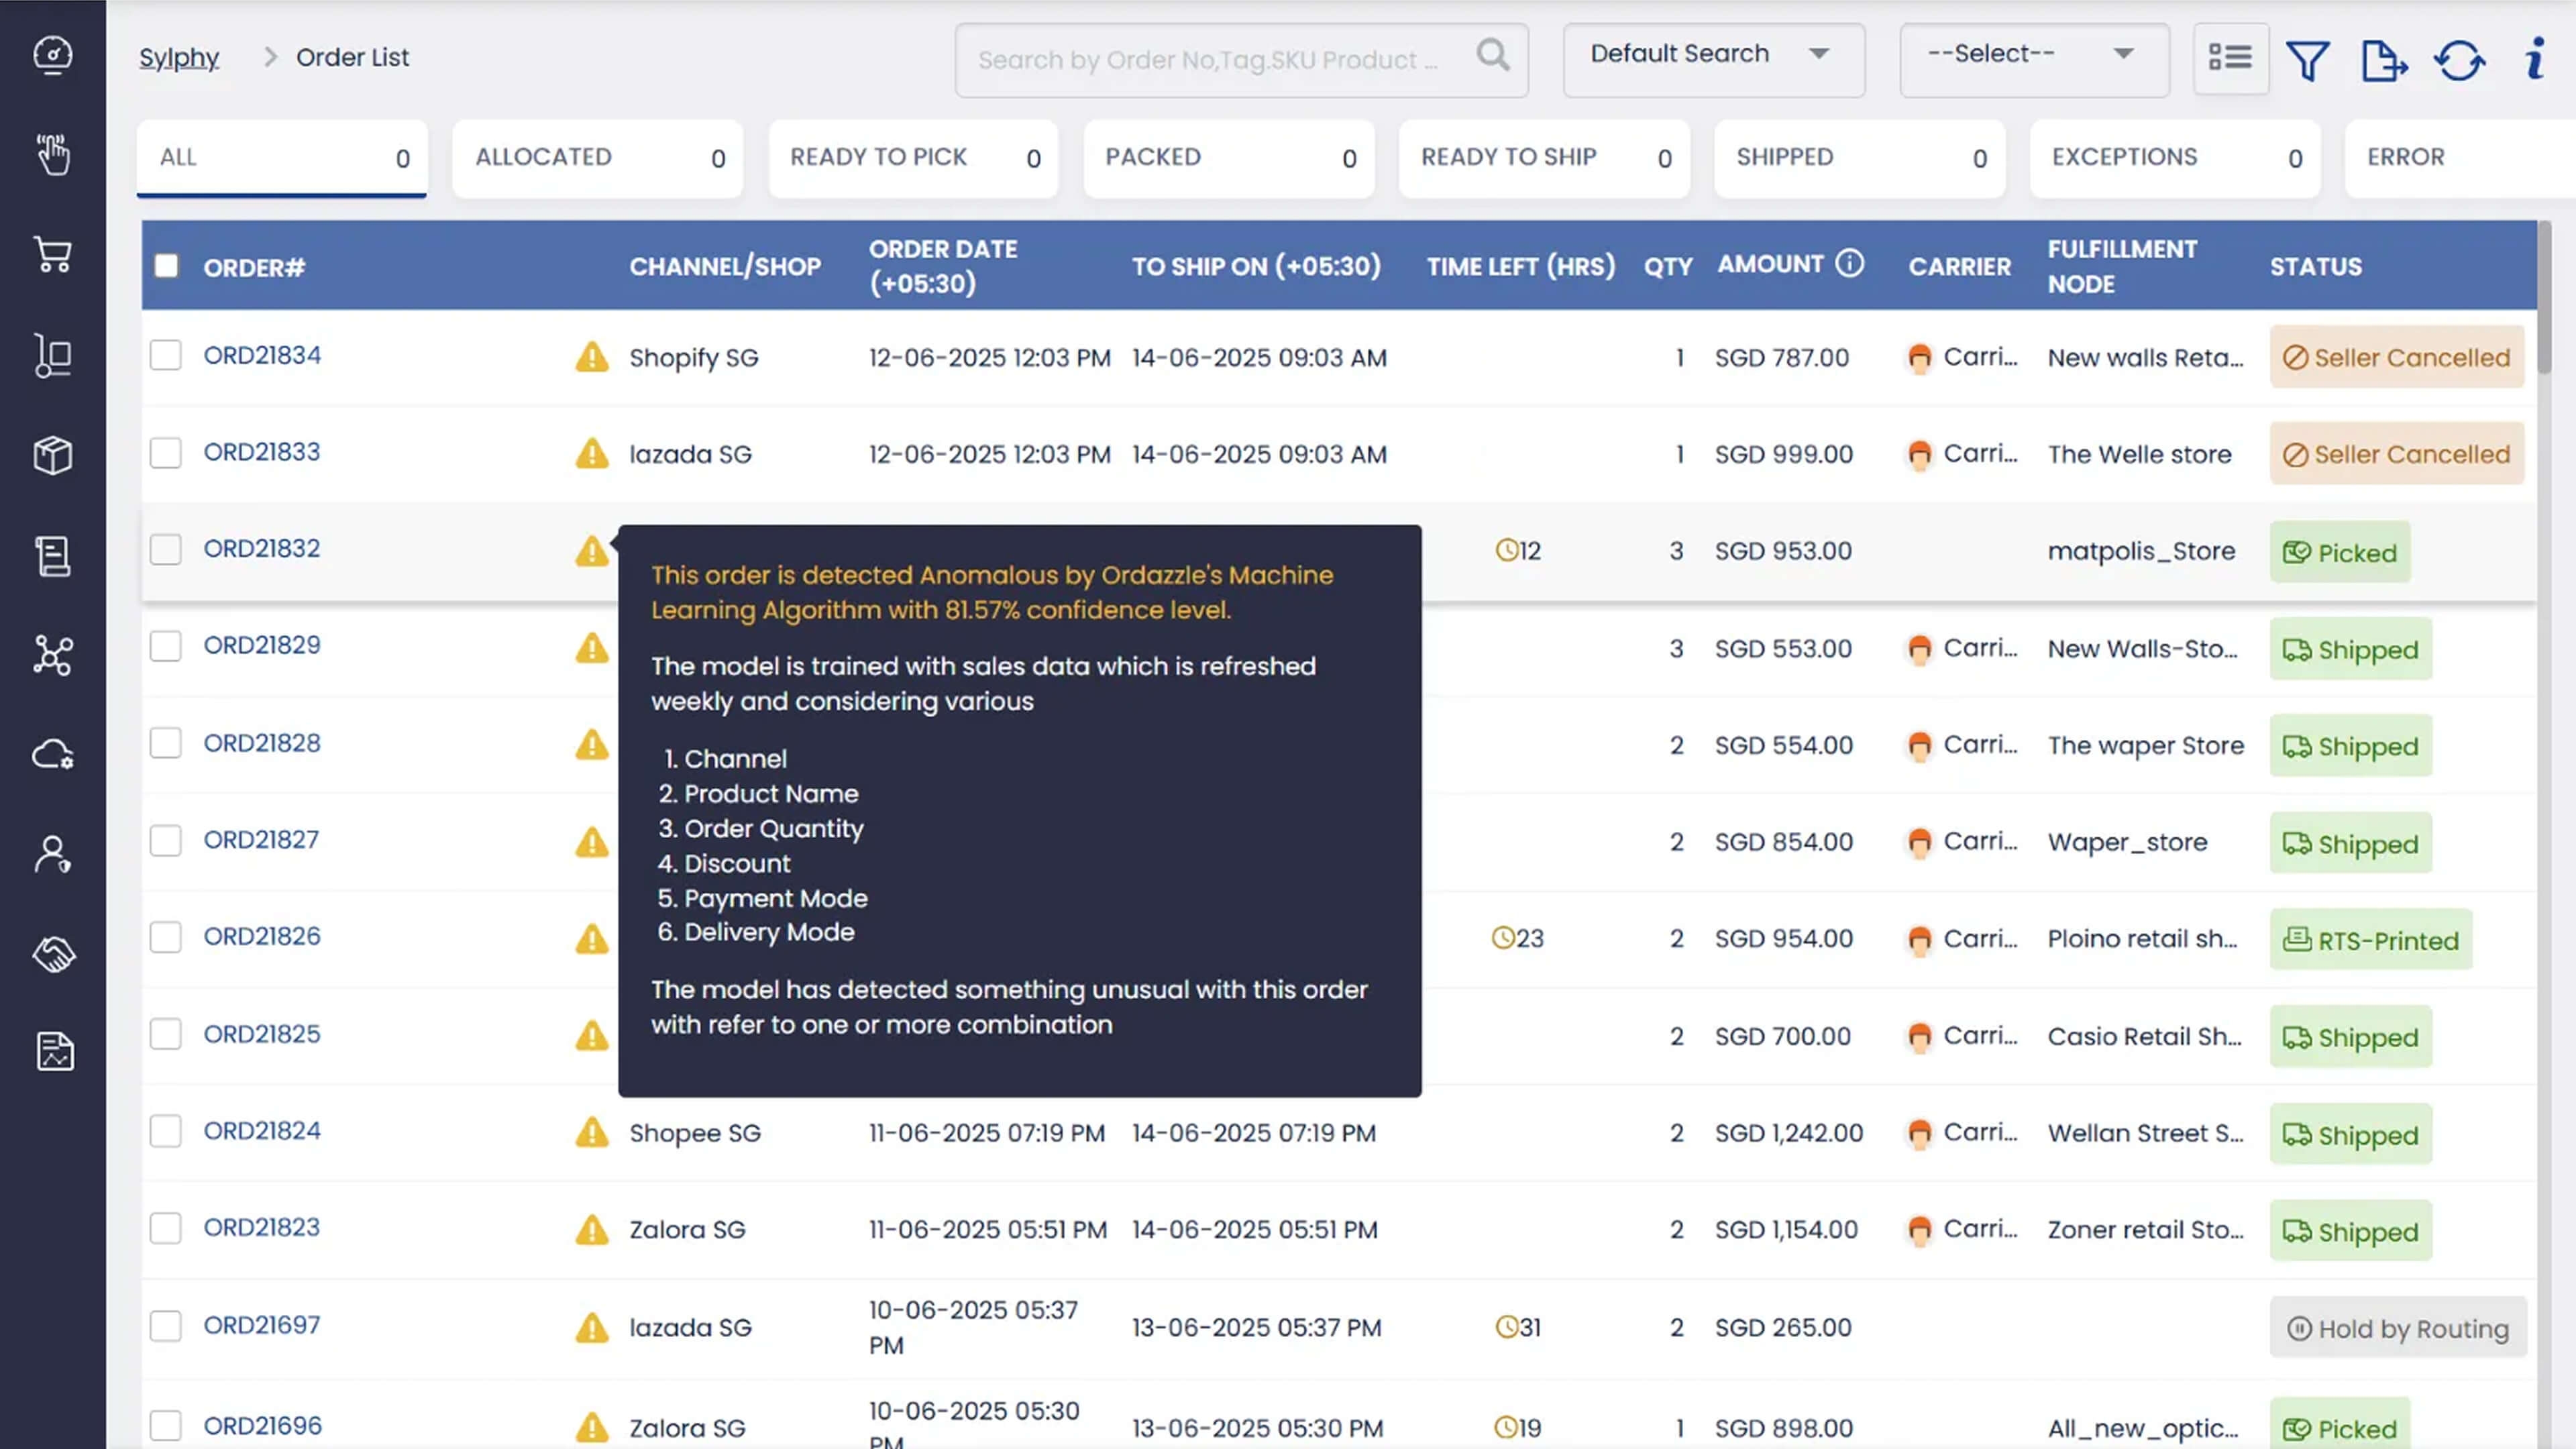Open the handshake sidebar icon
This screenshot has width=2576, height=1449.
tap(53, 954)
